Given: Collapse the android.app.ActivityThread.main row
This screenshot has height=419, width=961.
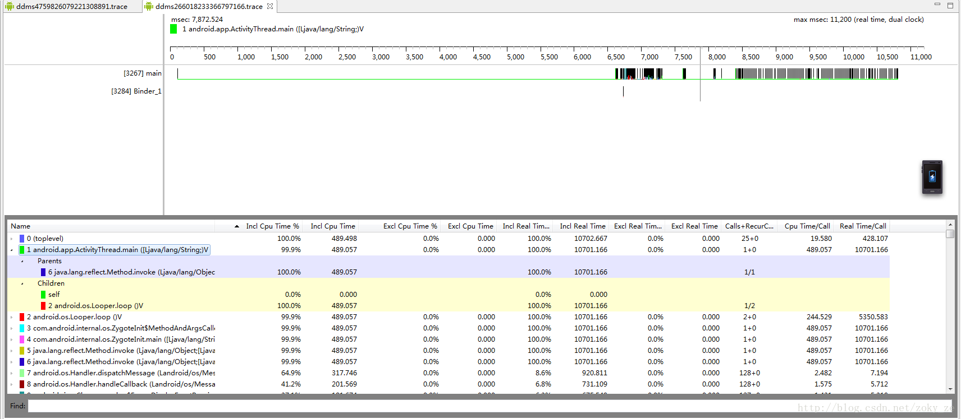Looking at the screenshot, I should (x=11, y=250).
